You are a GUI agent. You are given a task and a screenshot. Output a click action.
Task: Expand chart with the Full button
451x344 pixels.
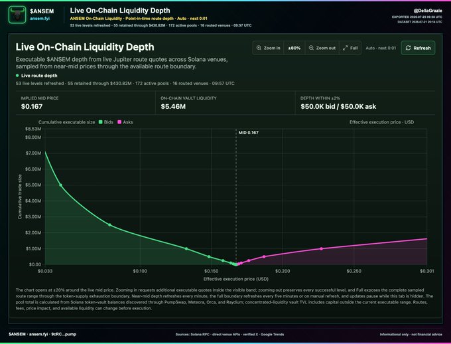(350, 48)
